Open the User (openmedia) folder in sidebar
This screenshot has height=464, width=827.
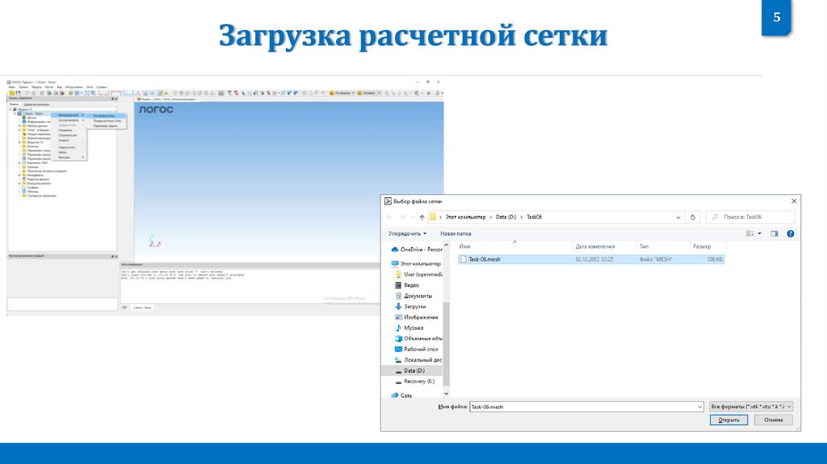[419, 275]
